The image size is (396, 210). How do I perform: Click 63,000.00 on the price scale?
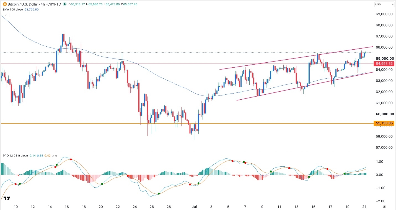384,81
